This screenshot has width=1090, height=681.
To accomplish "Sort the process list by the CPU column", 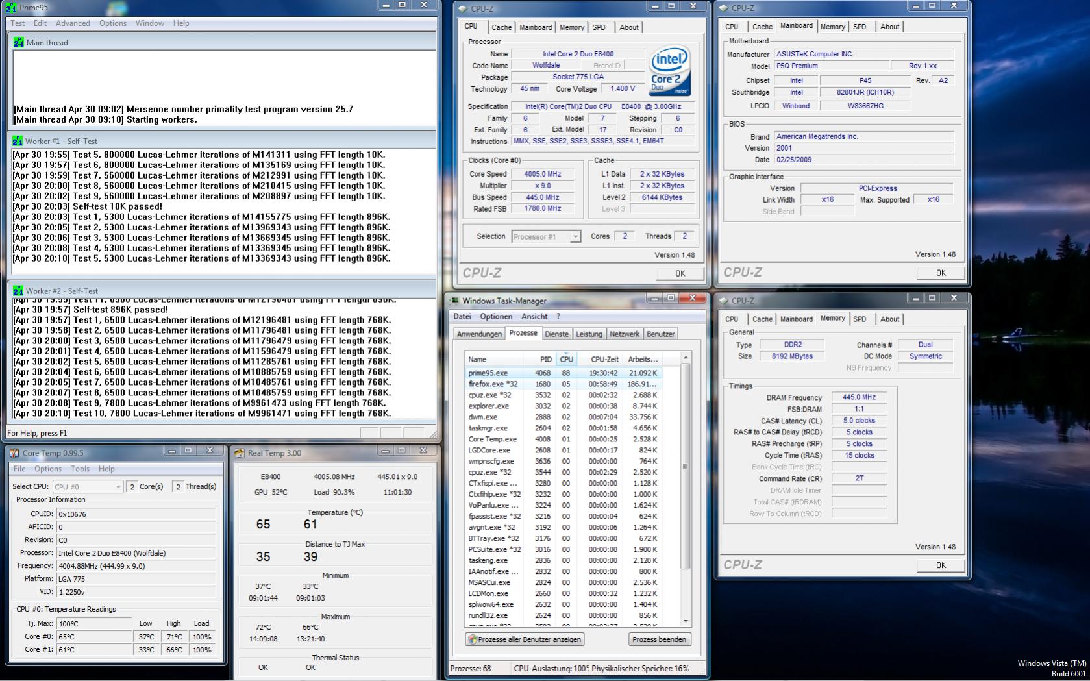I will pyautogui.click(x=566, y=359).
